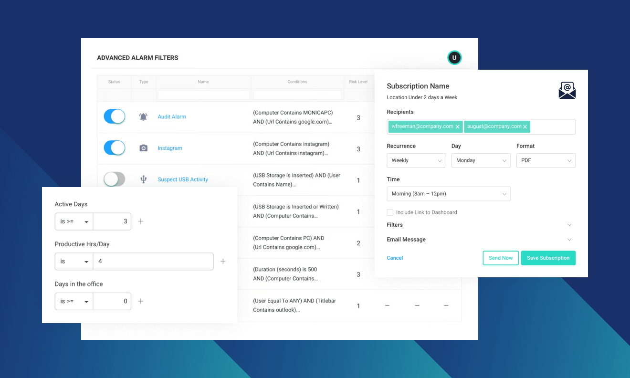Screen dimensions: 630x378
Task: Enable the Suspect USB Activity toggle
Action: point(115,179)
